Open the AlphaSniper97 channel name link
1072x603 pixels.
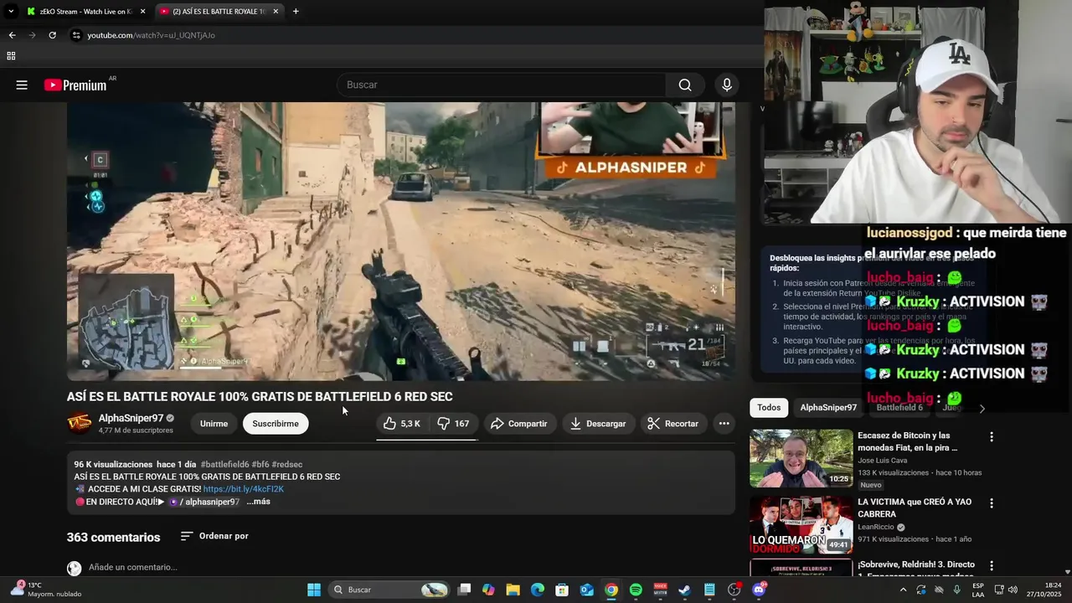point(131,418)
